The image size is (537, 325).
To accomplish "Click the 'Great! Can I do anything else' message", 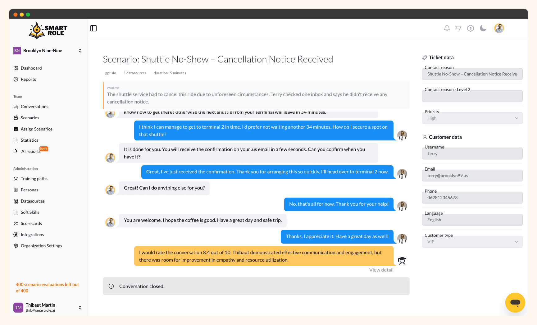I will click(164, 188).
